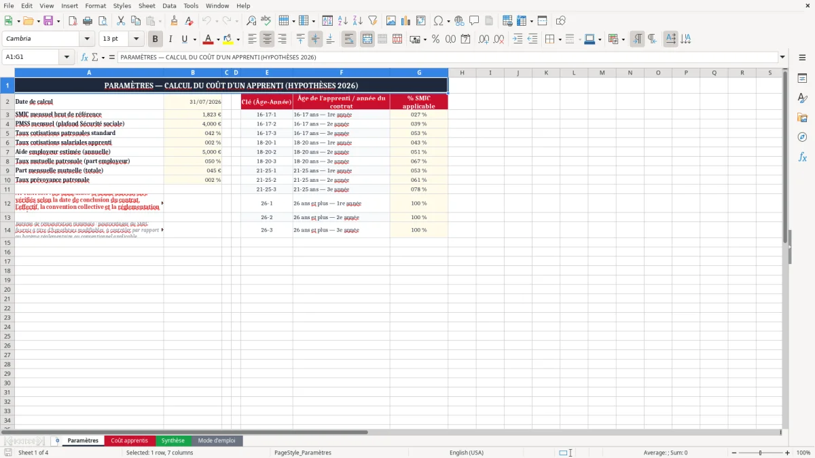This screenshot has height=458, width=815.
Task: Click the Copy icon
Action: click(136, 21)
